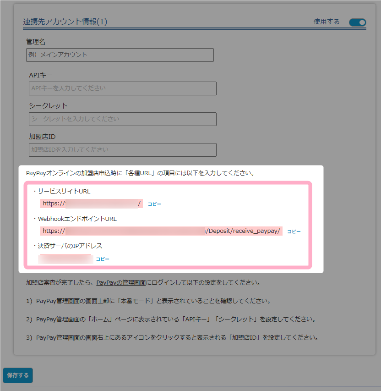This screenshot has height=391, width=381.
Task: Click the service site URL value
Action: pyautogui.click(x=92, y=204)
